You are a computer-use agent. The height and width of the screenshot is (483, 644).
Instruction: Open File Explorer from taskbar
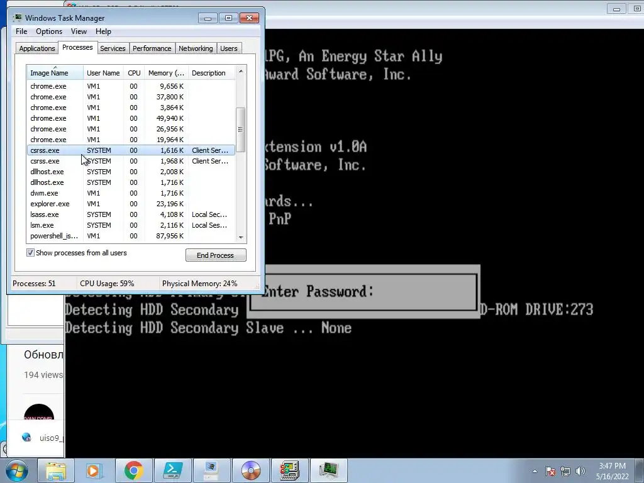(x=56, y=470)
